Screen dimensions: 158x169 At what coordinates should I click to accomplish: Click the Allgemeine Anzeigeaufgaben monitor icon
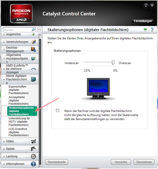pyautogui.click(x=33, y=59)
